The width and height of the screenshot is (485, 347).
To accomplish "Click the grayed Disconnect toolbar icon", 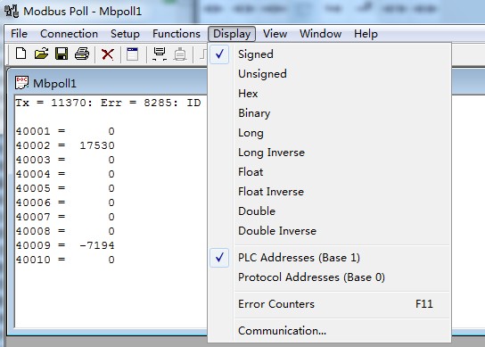I will coord(180,54).
